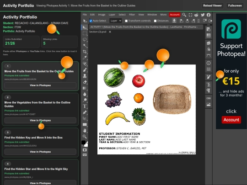Open the Select menu

tap(122, 15)
